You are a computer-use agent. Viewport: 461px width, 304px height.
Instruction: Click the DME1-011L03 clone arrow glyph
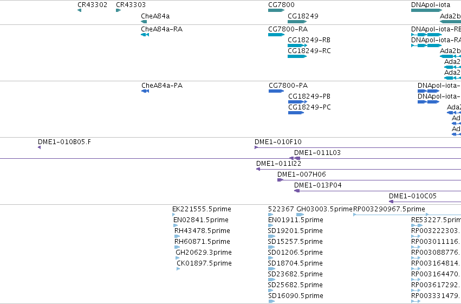[297, 158]
